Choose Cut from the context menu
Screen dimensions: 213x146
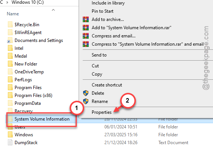(95, 66)
